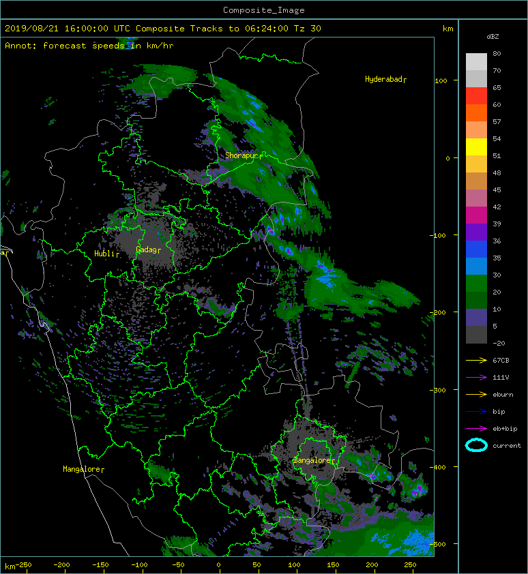Select the light gray swatch between 80 and 70 dBZ
Image resolution: width=528 pixels, height=574 pixels.
[476, 62]
